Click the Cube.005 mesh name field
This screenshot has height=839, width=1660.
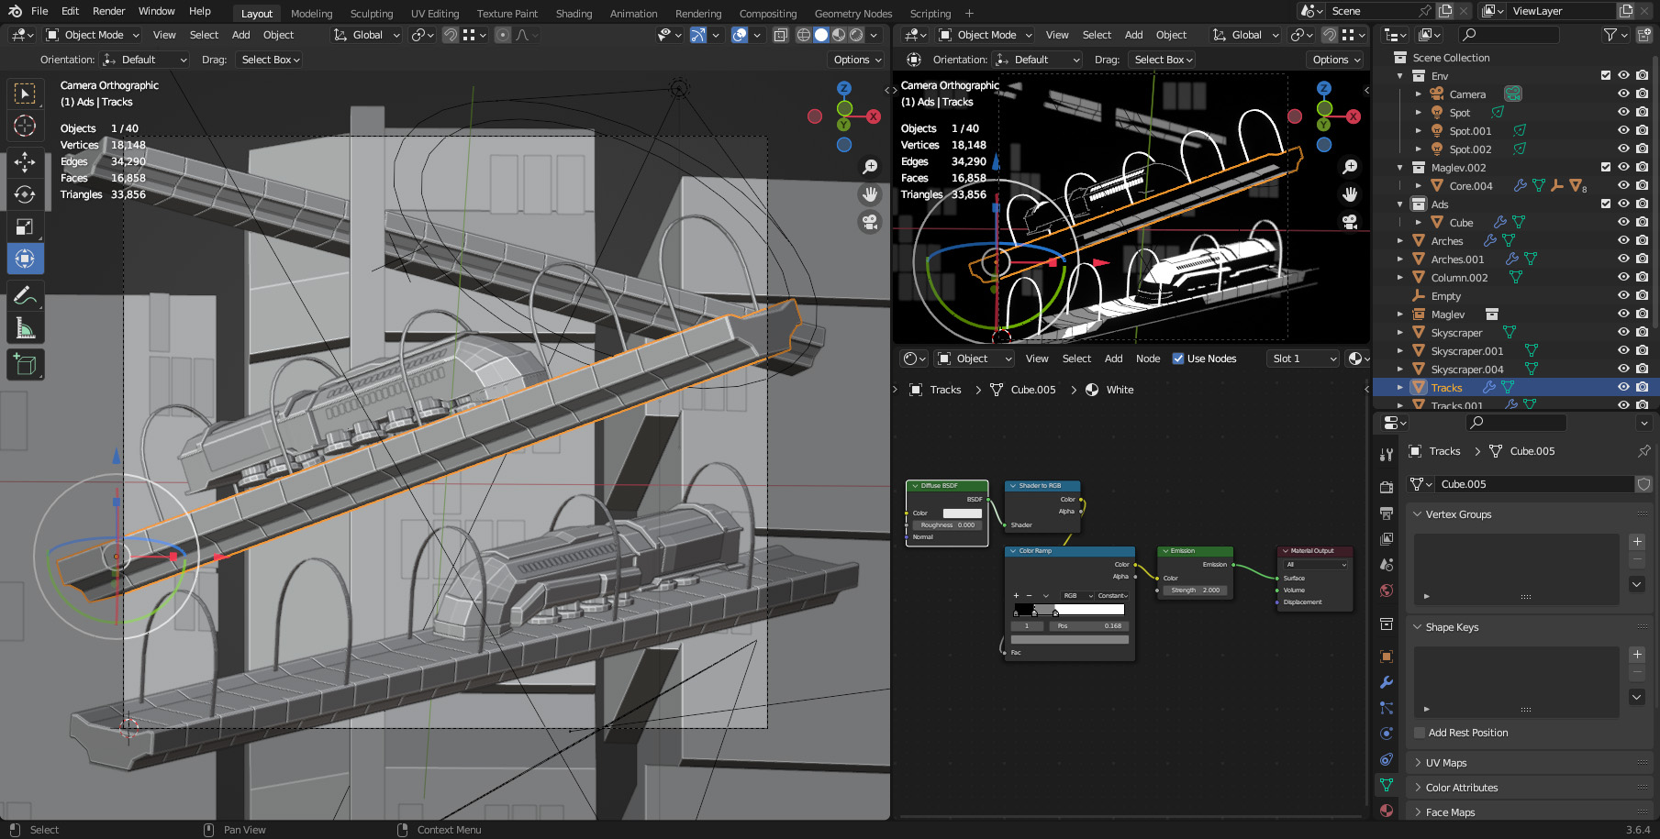[x=1534, y=484]
